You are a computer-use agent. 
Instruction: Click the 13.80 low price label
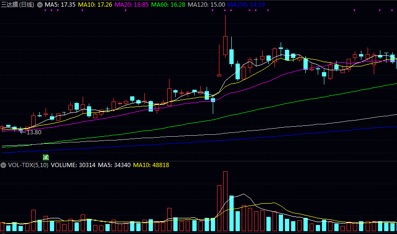pyautogui.click(x=34, y=132)
